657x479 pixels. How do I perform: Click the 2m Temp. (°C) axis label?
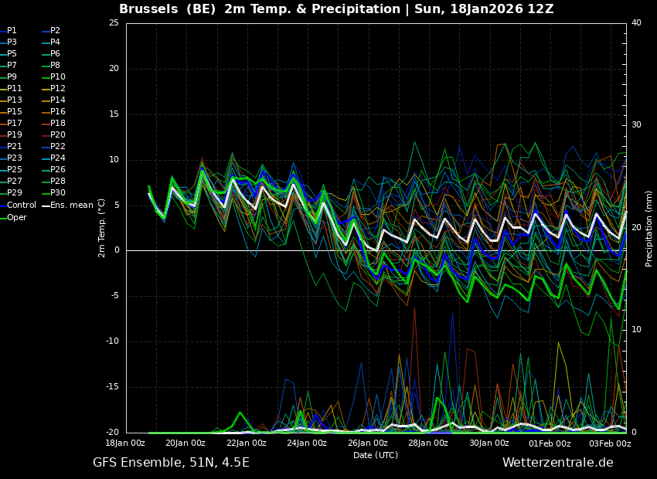click(x=102, y=228)
